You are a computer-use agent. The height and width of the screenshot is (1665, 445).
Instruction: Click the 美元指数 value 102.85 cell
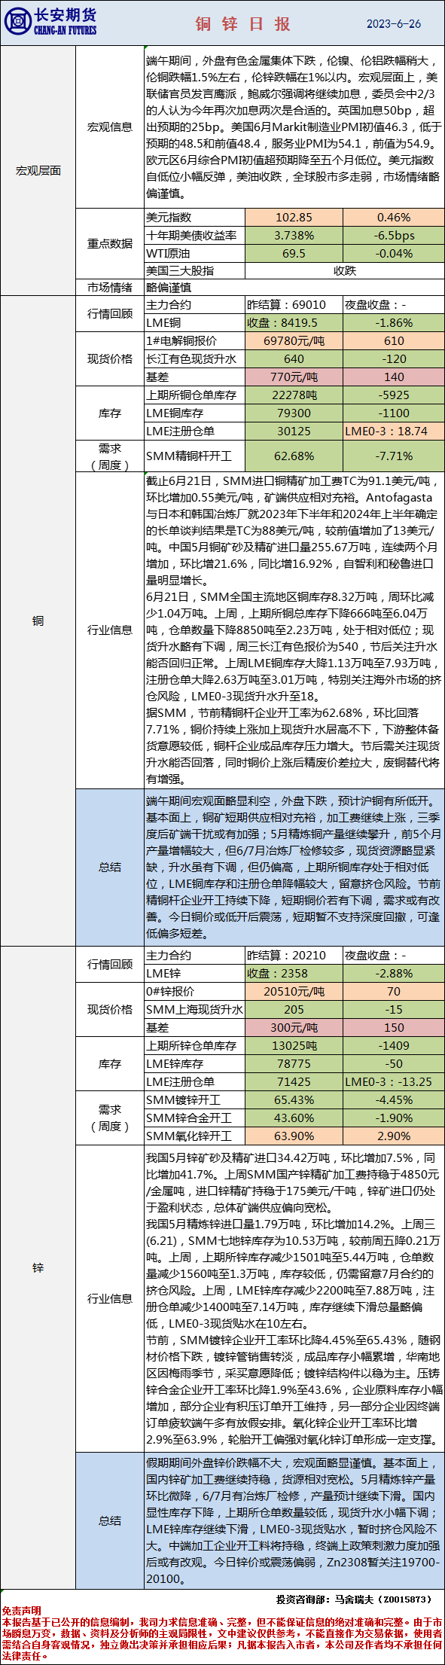click(294, 218)
